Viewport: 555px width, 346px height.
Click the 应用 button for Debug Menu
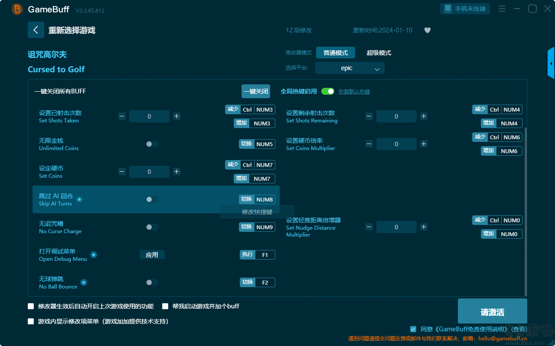pyautogui.click(x=152, y=255)
